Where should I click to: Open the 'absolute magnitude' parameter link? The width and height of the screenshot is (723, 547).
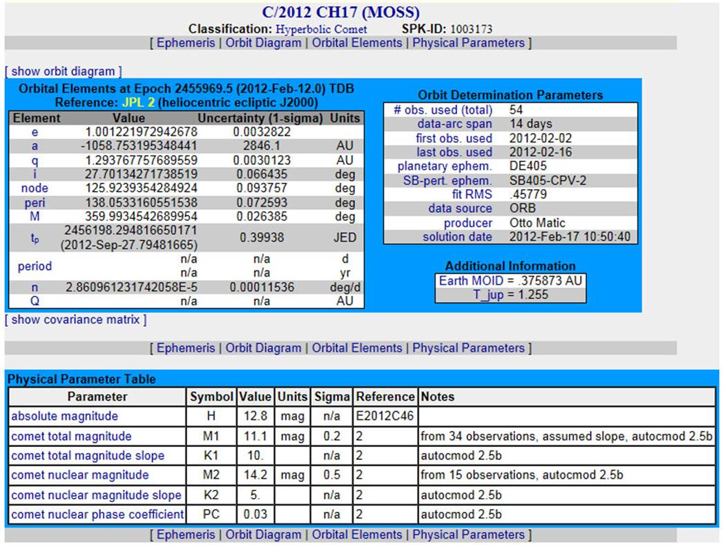(x=64, y=416)
